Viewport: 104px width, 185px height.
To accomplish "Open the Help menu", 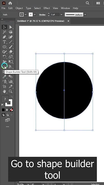I will tap(75, 8).
